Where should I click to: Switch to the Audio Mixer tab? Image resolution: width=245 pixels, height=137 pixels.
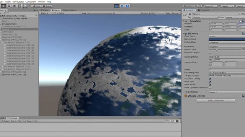69,10
